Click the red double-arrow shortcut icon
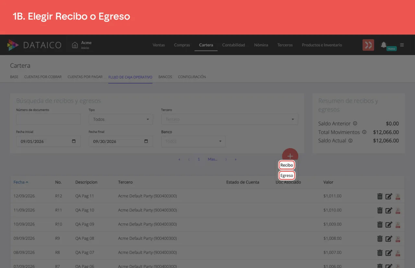415x268 pixels. (368, 45)
